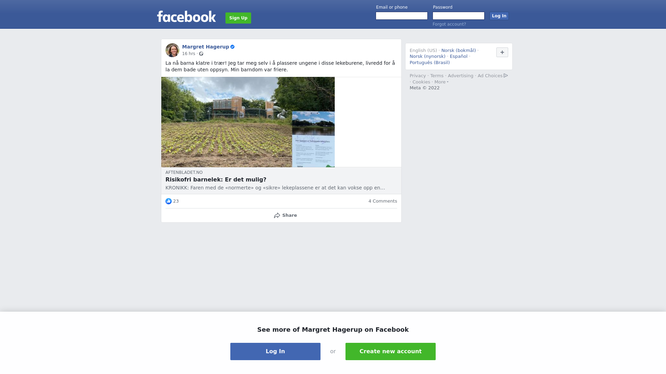
Task: Expand the More footer dropdown
Action: [x=441, y=82]
